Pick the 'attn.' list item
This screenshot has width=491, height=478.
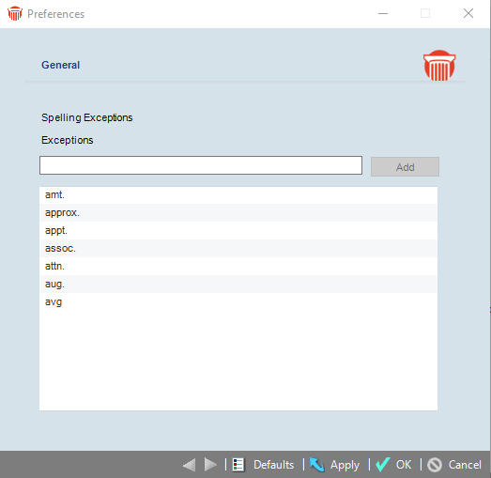pos(238,267)
